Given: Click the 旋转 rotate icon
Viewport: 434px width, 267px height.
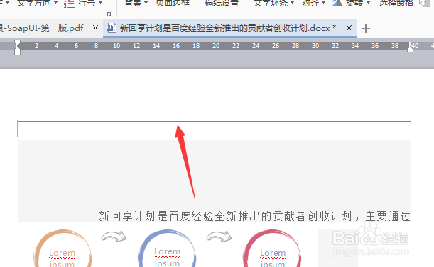Looking at the screenshot, I should pyautogui.click(x=337, y=4).
